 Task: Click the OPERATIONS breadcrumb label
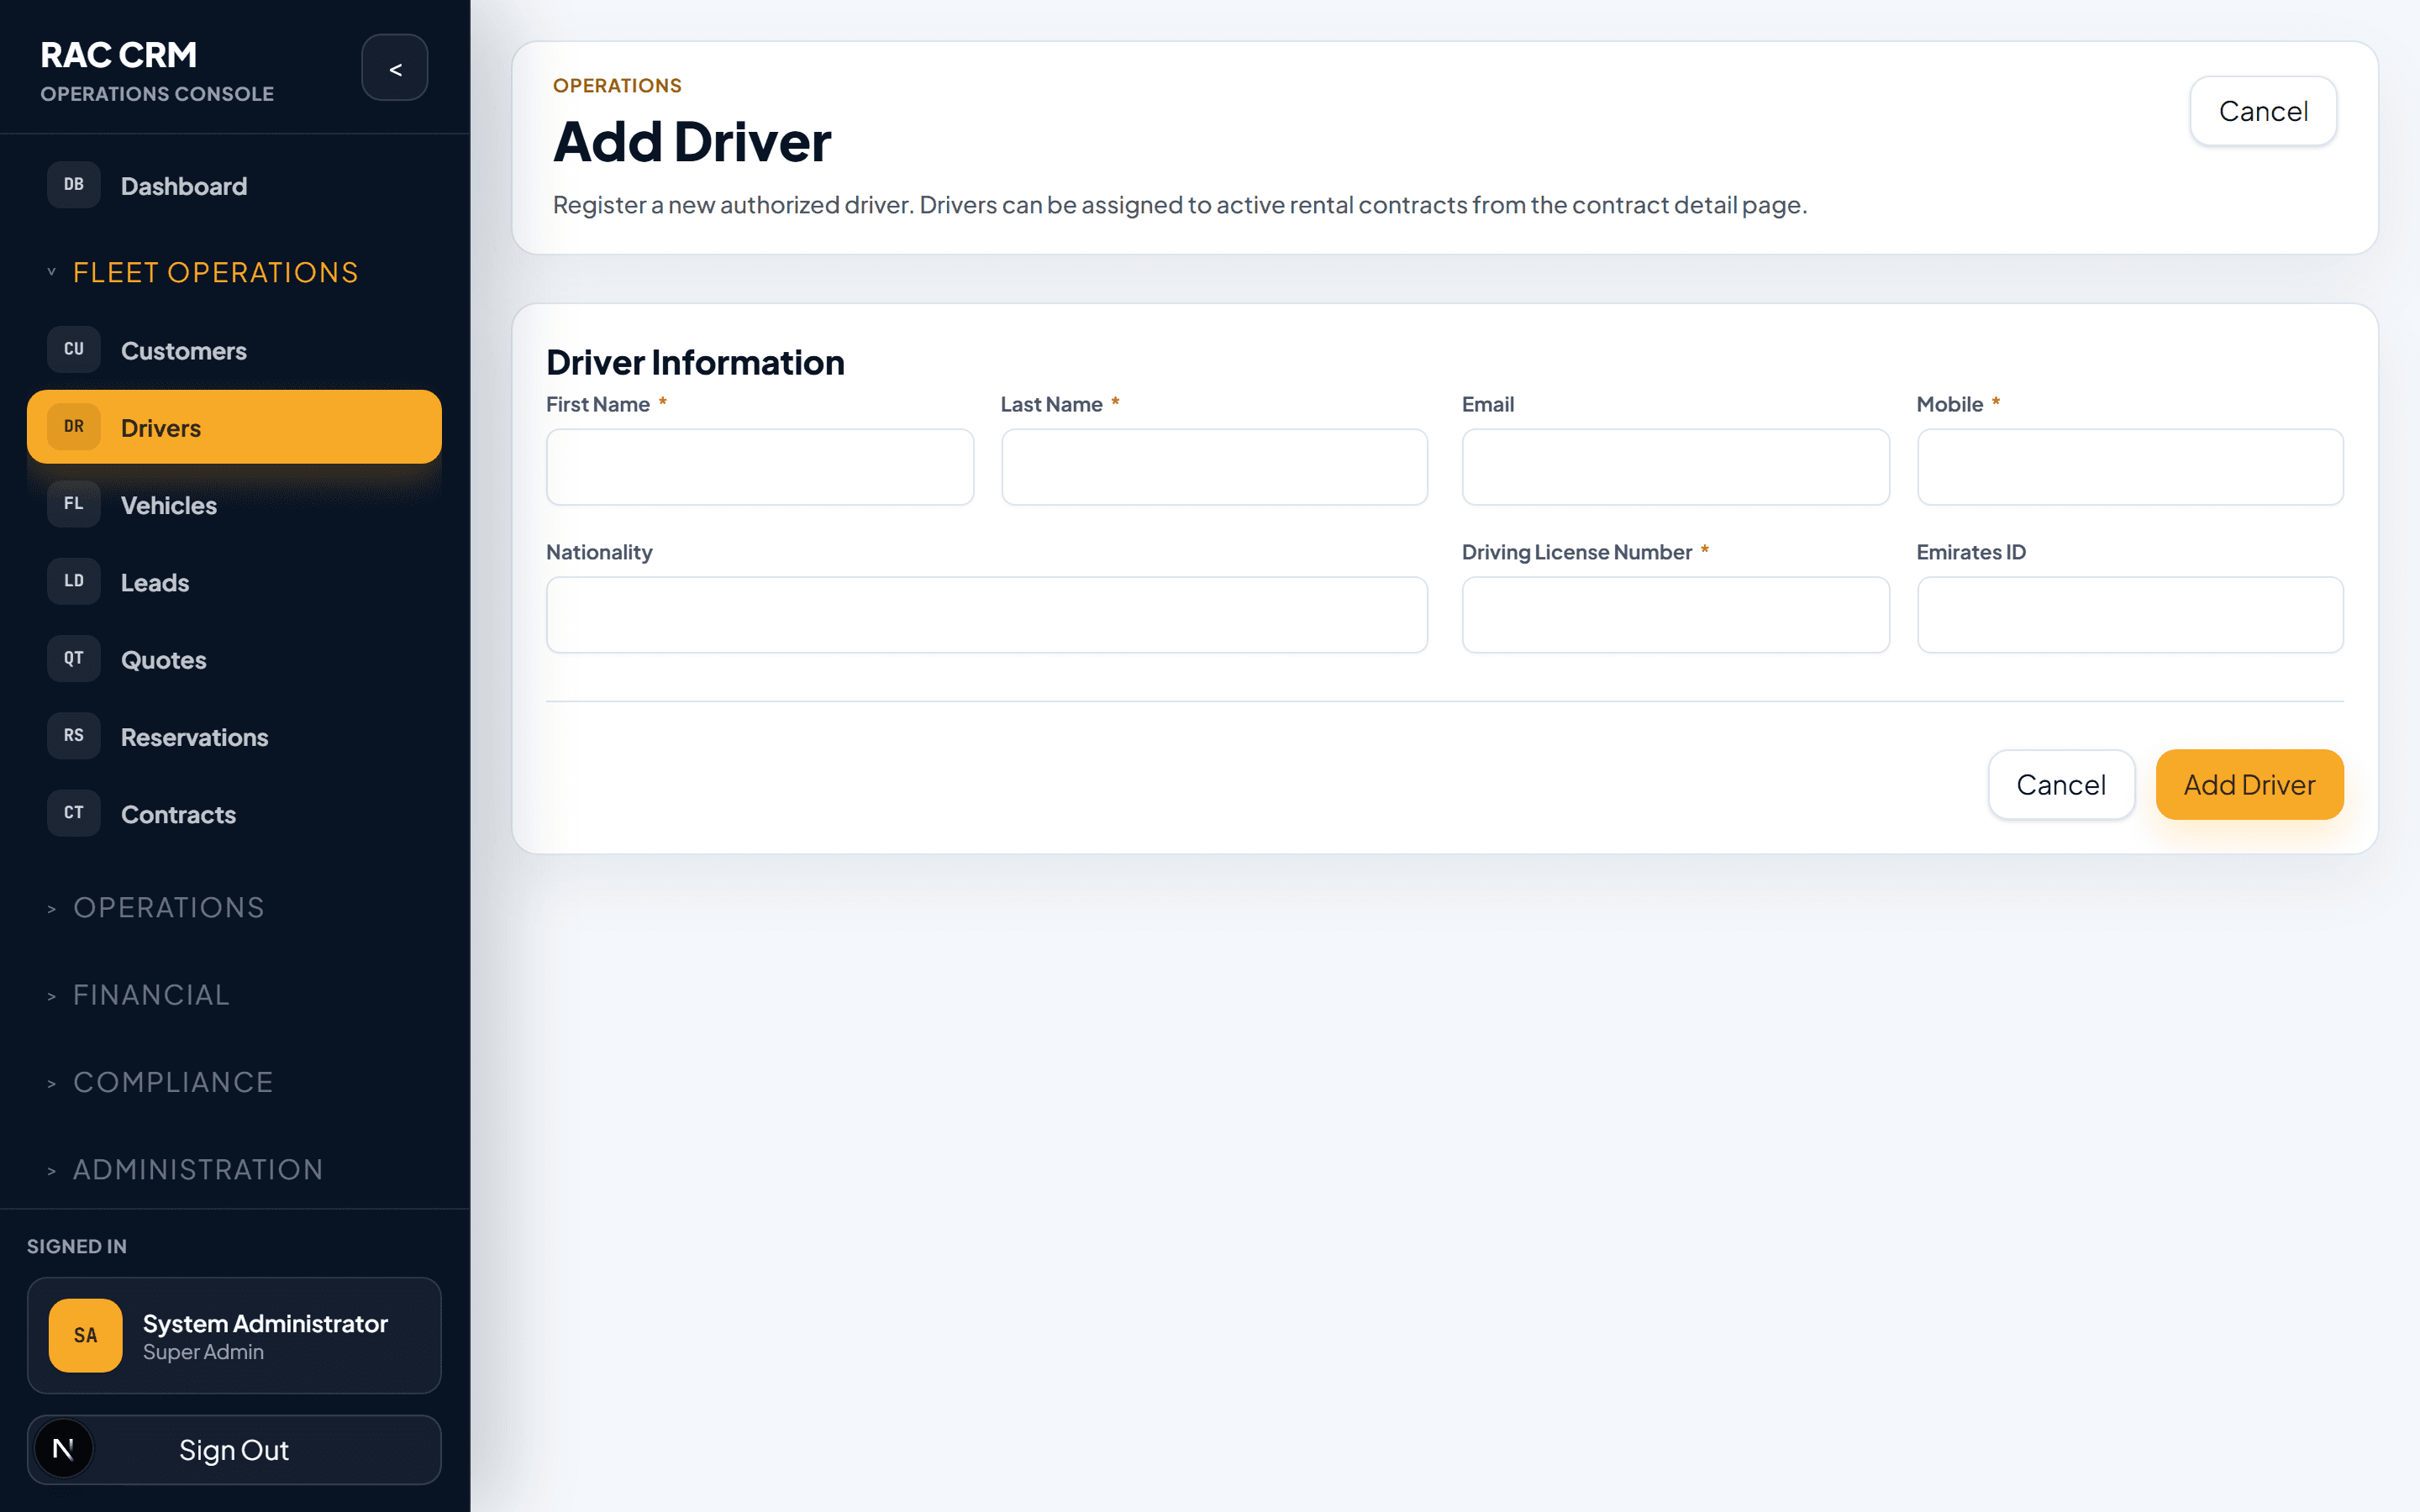tap(617, 86)
